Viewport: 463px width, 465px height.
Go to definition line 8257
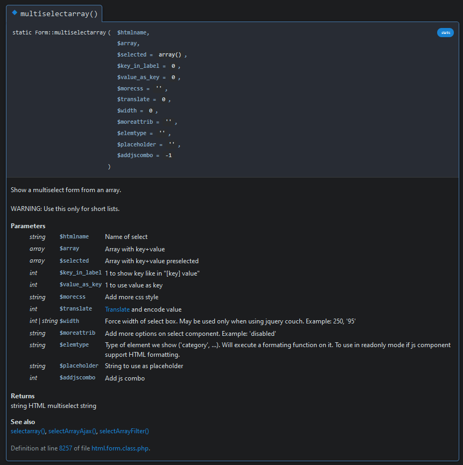[66, 448]
